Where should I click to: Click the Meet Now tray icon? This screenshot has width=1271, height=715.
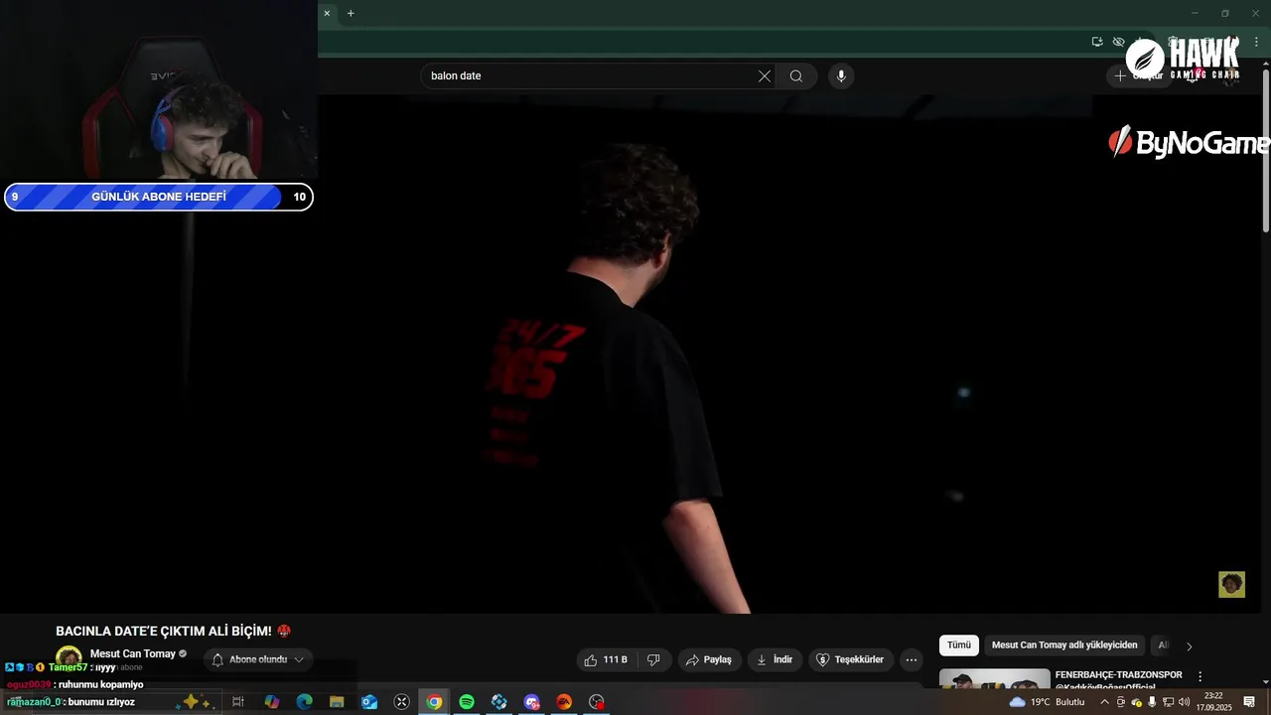(1121, 702)
